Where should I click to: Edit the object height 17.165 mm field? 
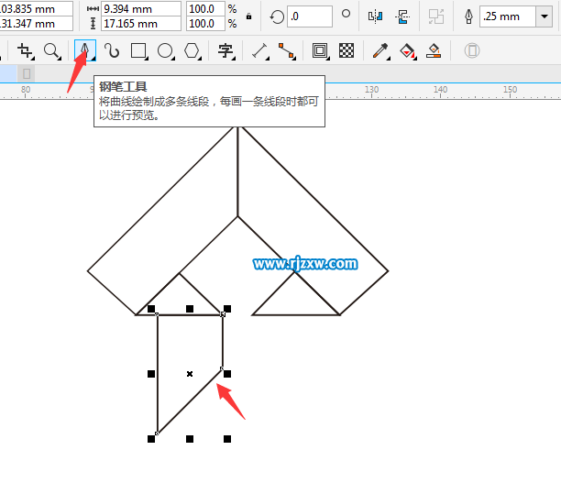141,24
